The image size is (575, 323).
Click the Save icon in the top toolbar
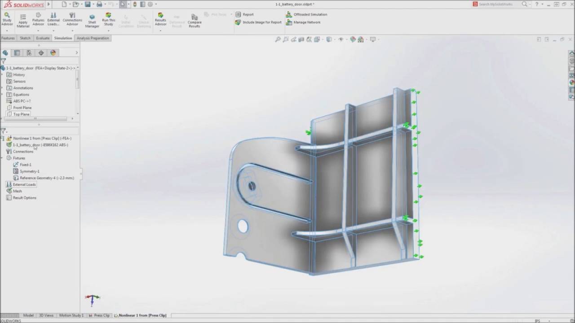click(x=88, y=4)
